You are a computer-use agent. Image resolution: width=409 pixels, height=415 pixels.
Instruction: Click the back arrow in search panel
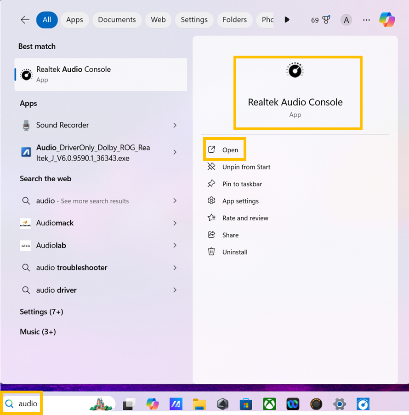tap(25, 20)
